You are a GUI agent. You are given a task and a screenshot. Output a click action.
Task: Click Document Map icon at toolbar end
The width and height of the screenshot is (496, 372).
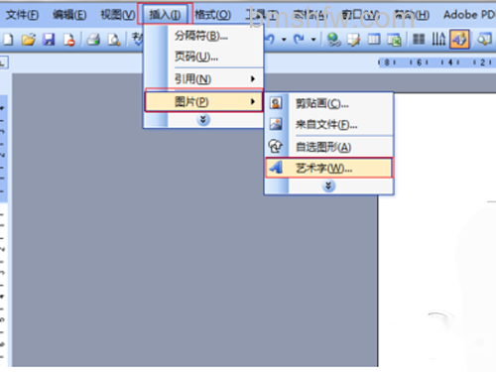[x=484, y=40]
